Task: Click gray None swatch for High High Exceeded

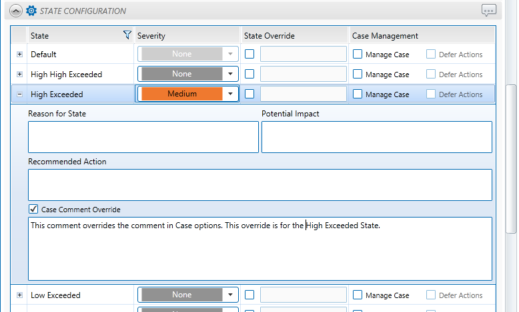Action: (x=182, y=74)
